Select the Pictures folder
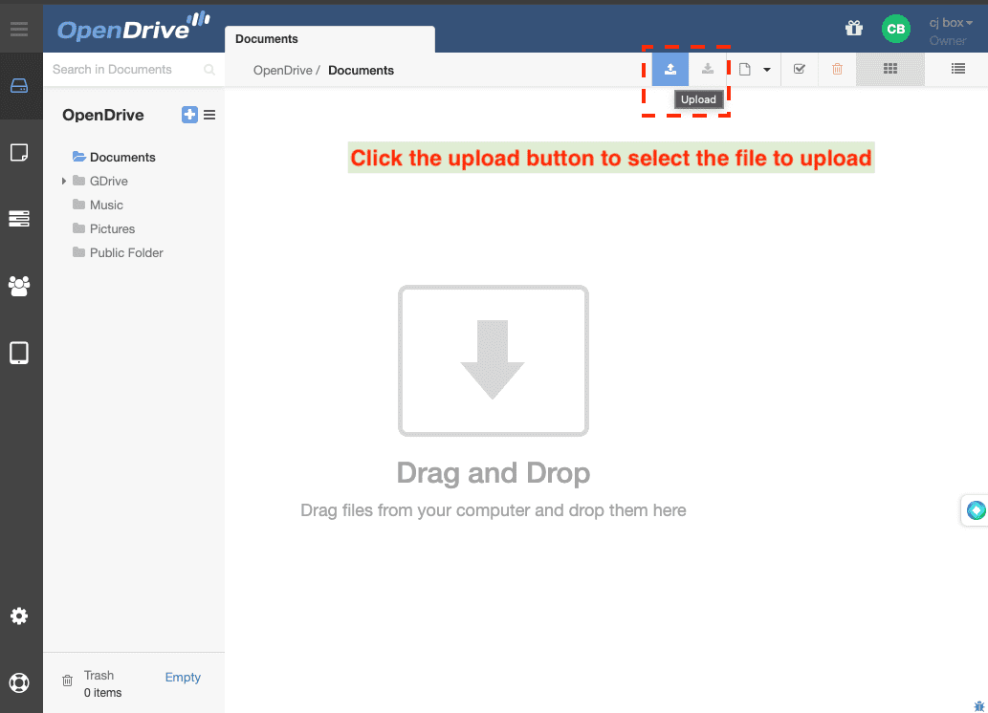The width and height of the screenshot is (988, 713). point(103,228)
